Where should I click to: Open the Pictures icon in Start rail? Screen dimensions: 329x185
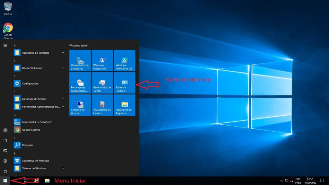click(x=5, y=151)
